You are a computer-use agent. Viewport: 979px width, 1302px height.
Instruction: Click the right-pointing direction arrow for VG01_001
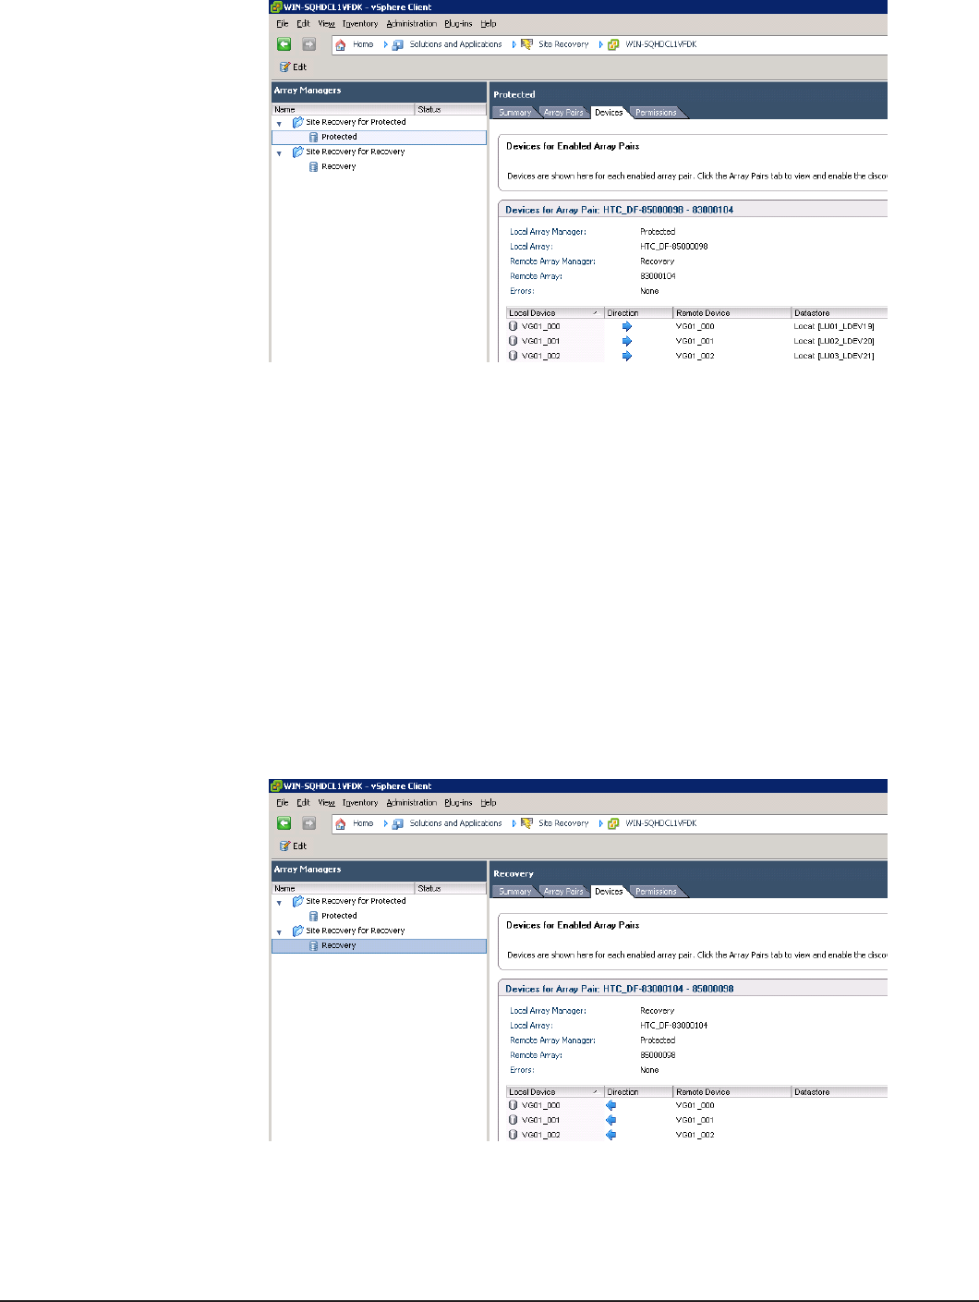627,341
